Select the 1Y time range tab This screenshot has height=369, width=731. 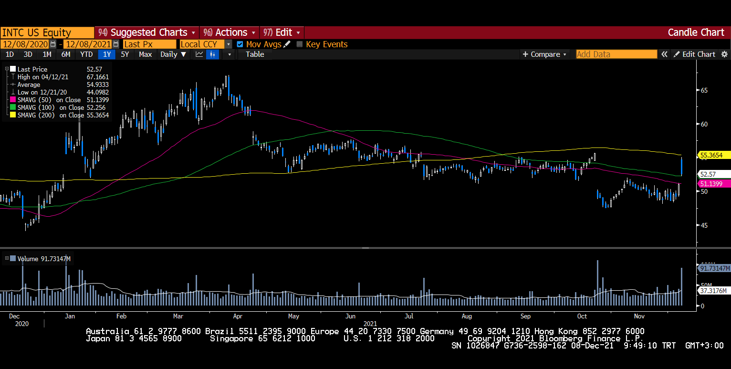pyautogui.click(x=107, y=54)
